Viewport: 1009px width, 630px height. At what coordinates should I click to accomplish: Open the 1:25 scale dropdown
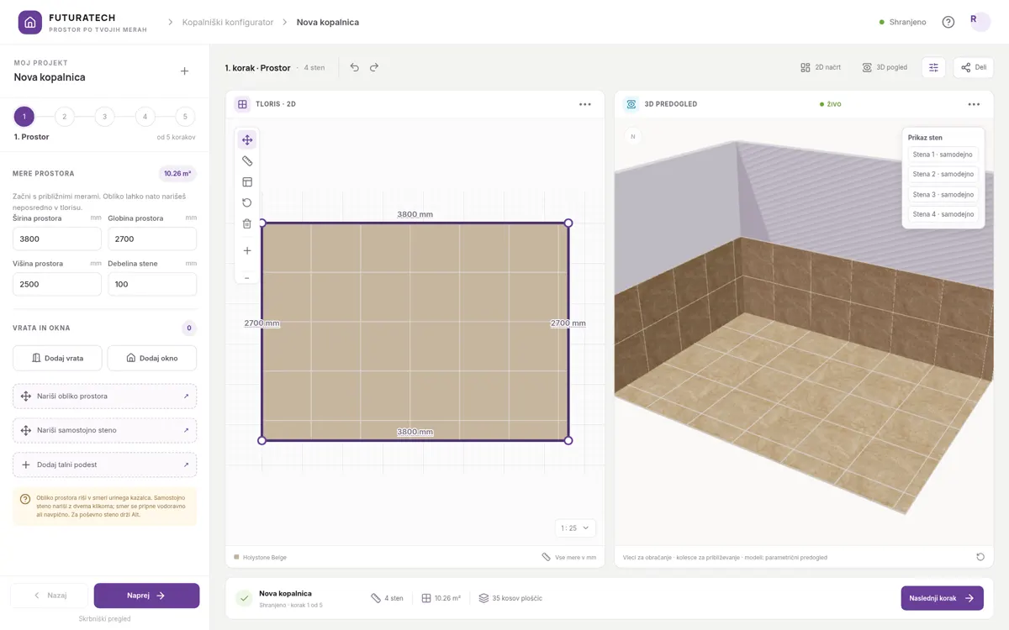[x=576, y=528]
